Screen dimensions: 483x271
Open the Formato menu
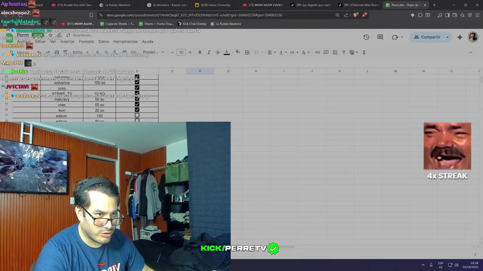coord(86,42)
